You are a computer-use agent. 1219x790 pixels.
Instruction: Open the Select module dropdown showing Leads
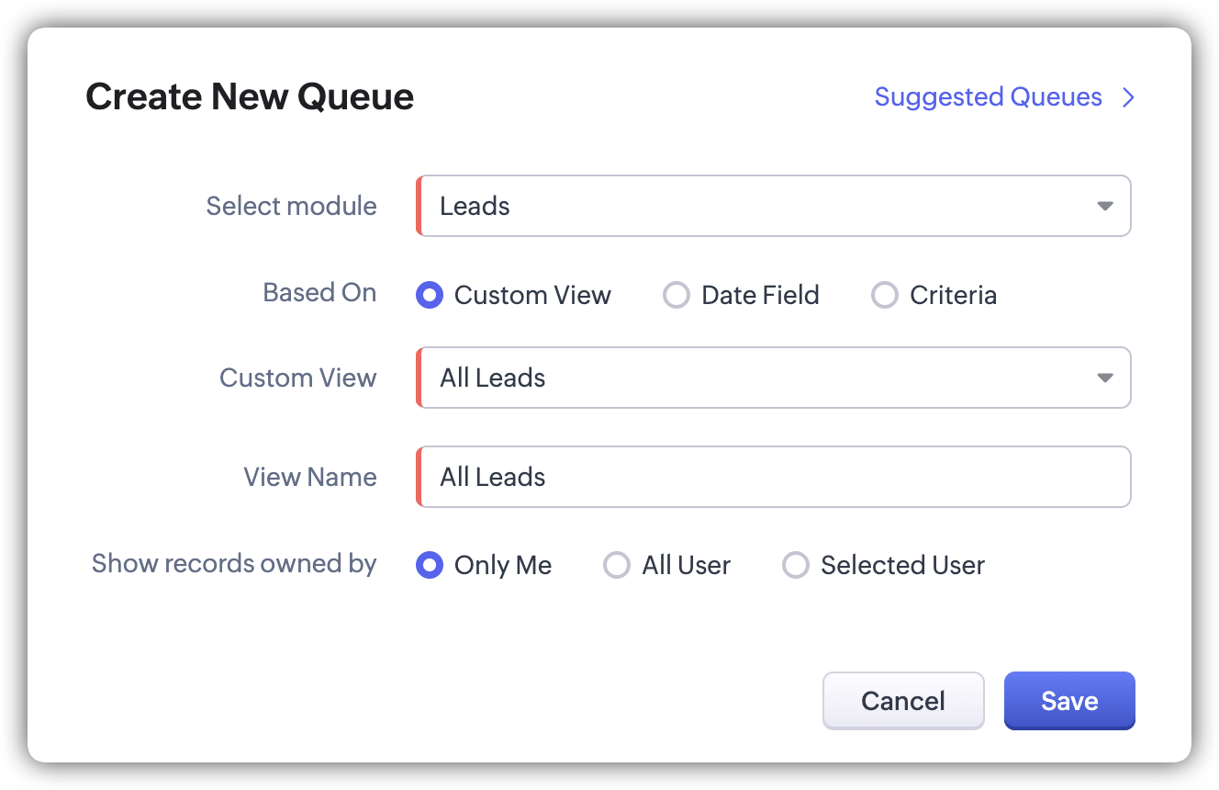(x=762, y=206)
